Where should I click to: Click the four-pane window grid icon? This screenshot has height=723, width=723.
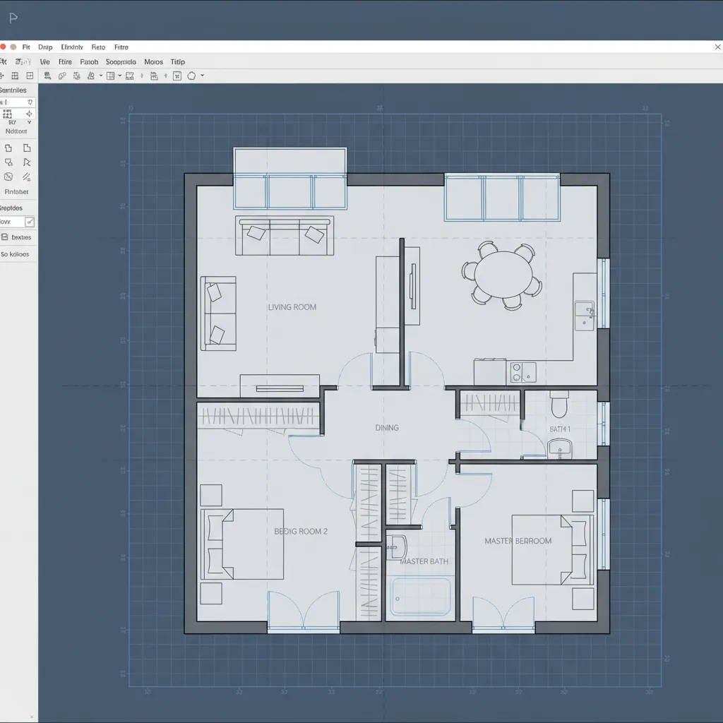point(30,76)
